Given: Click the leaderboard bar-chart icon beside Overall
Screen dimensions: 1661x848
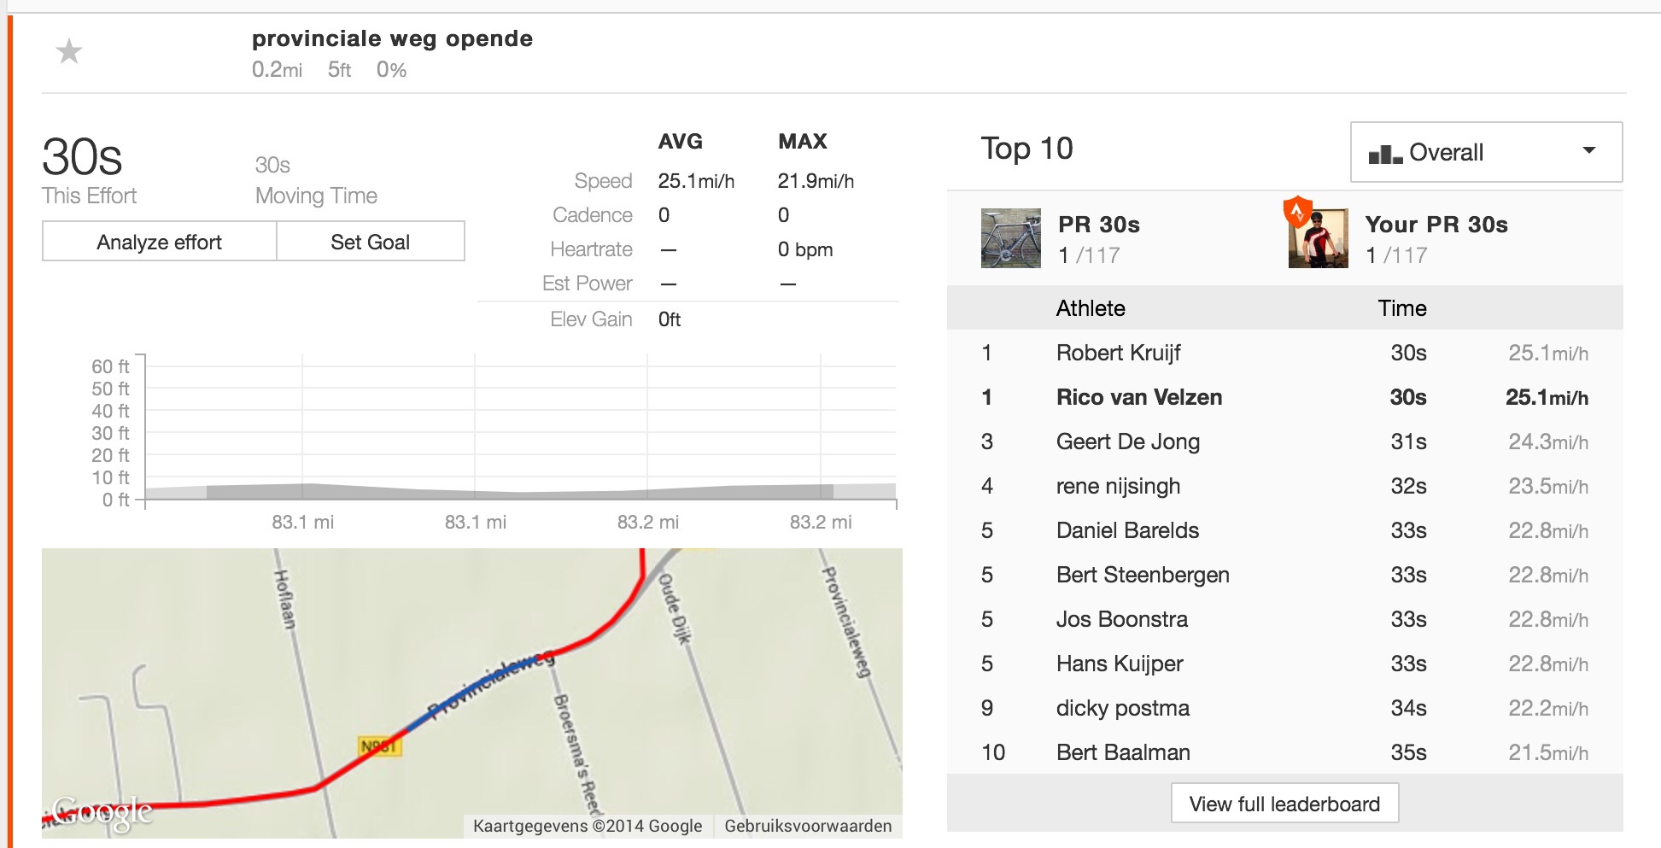Looking at the screenshot, I should [1384, 154].
